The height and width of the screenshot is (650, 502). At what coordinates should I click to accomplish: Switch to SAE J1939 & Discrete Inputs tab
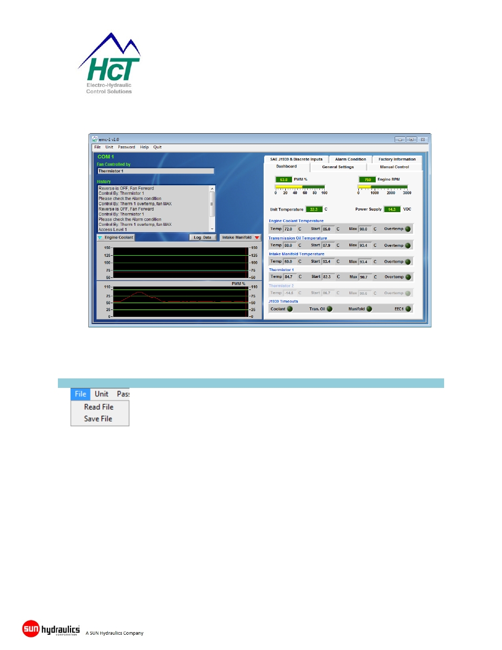[x=296, y=159]
